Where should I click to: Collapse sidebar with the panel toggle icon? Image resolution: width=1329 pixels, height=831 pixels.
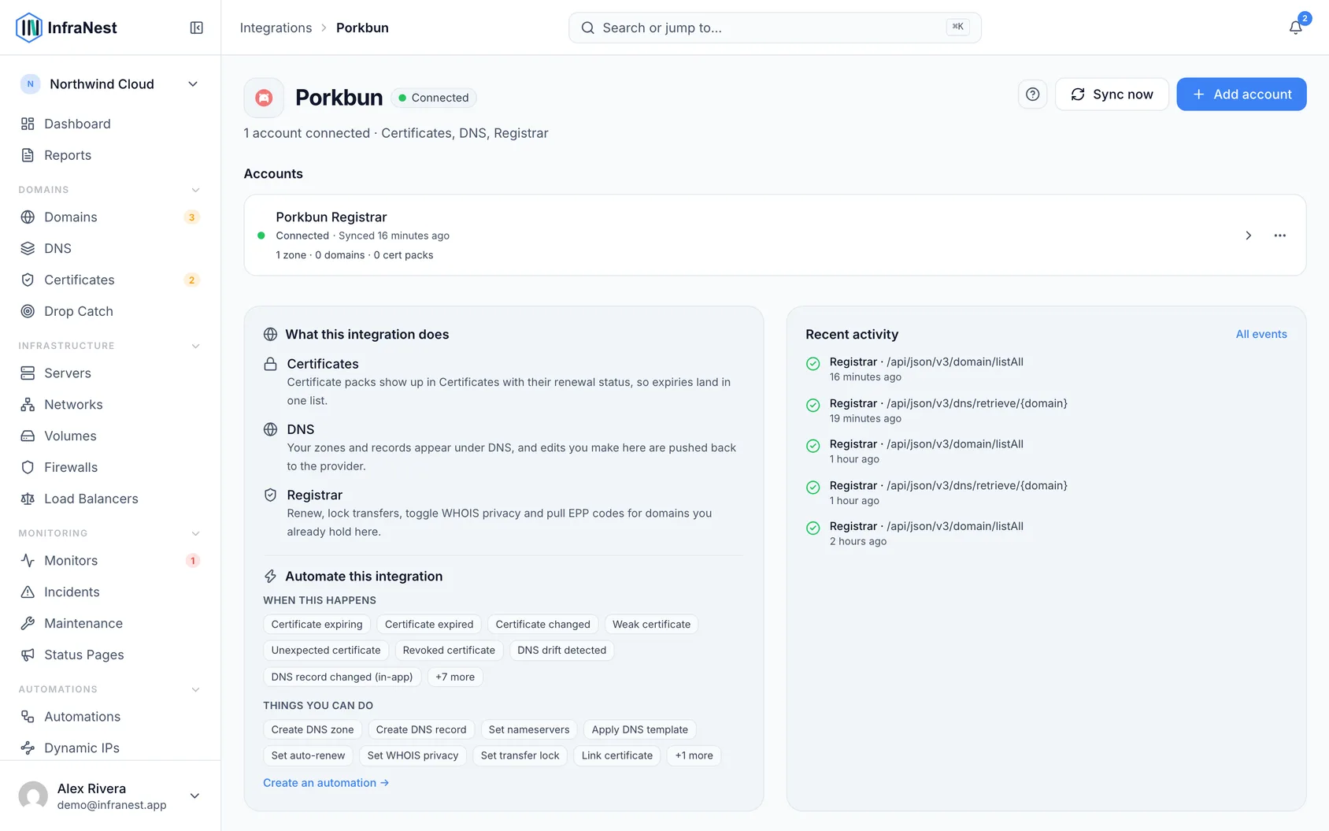(x=197, y=28)
